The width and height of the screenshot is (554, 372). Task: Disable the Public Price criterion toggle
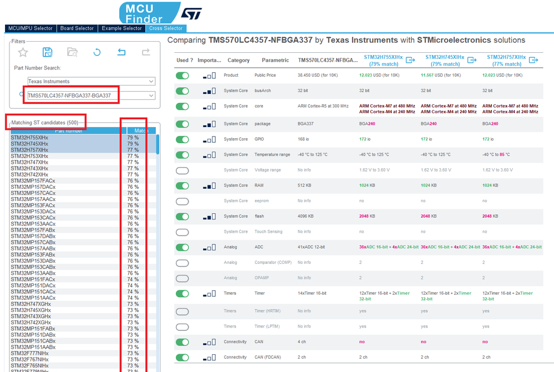[182, 76]
